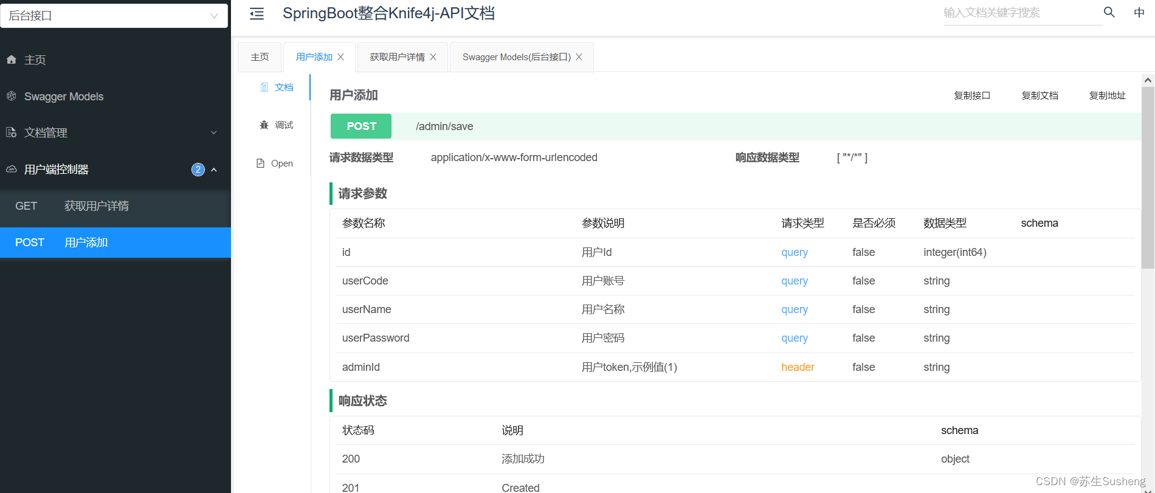Close the Swagger Models(后台接口) tab

(x=579, y=57)
